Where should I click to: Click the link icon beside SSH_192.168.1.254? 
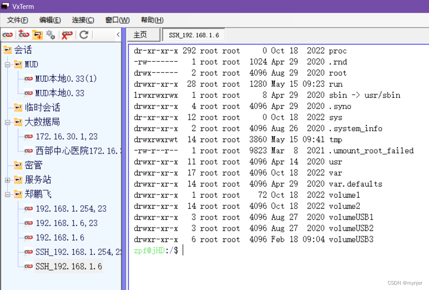pos(28,252)
